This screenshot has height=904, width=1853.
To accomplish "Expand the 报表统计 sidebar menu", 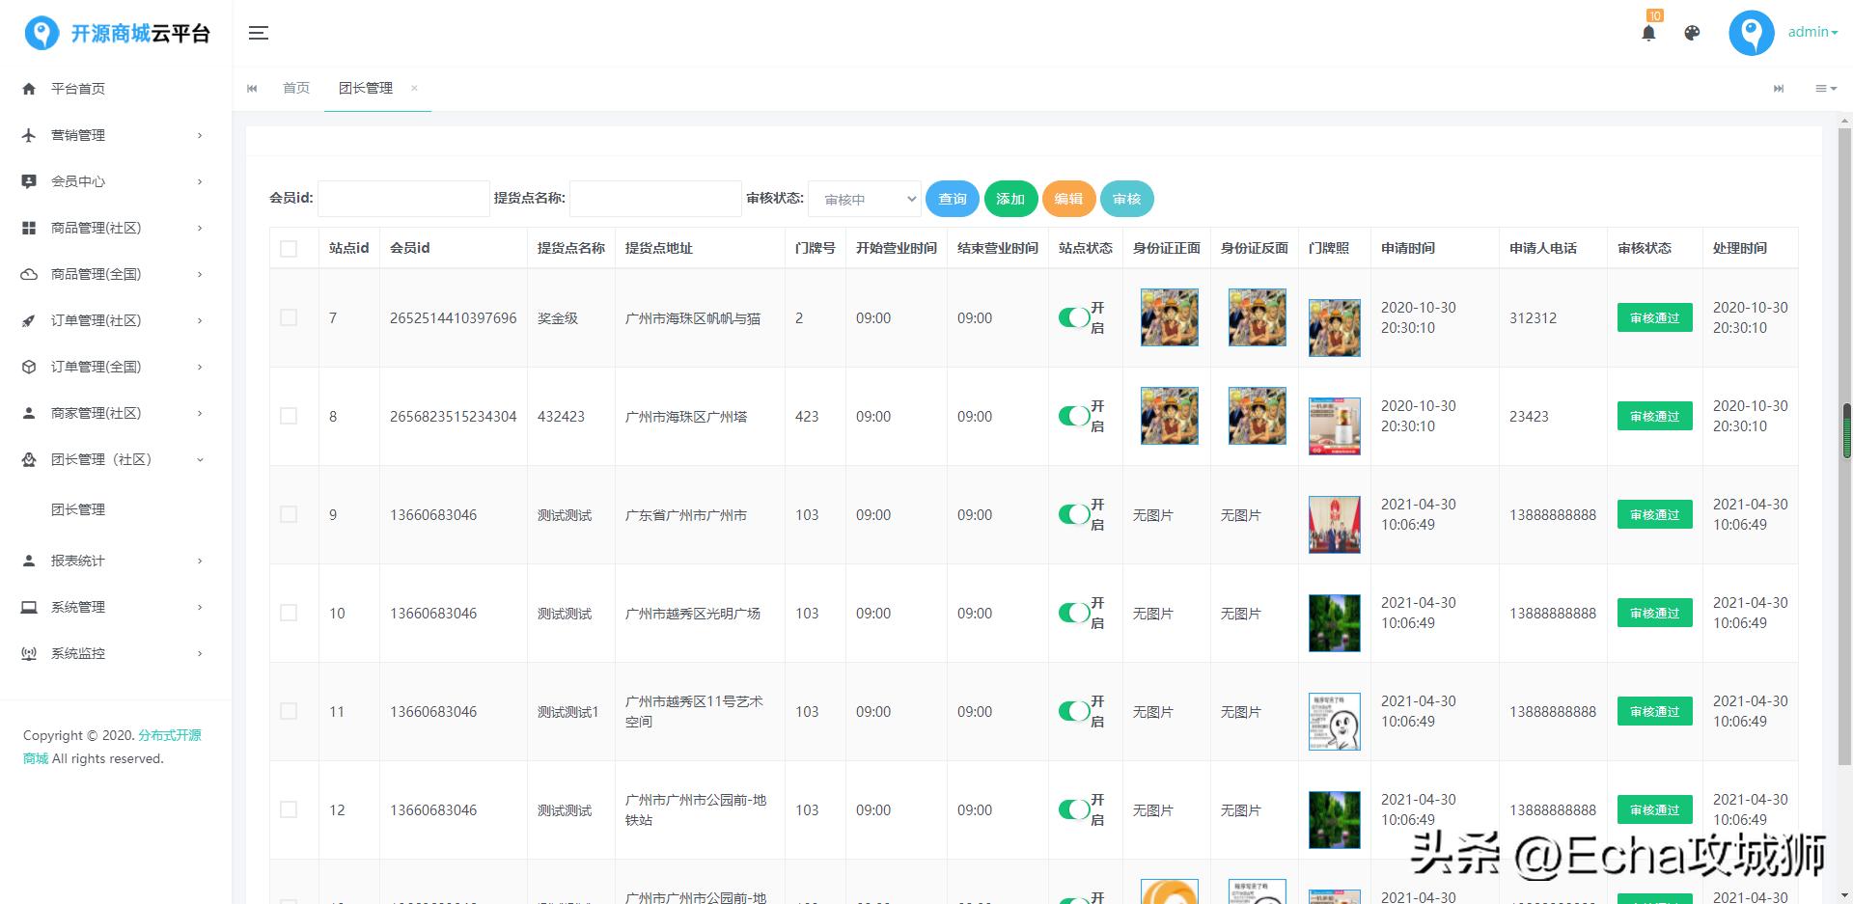I will [x=79, y=561].
